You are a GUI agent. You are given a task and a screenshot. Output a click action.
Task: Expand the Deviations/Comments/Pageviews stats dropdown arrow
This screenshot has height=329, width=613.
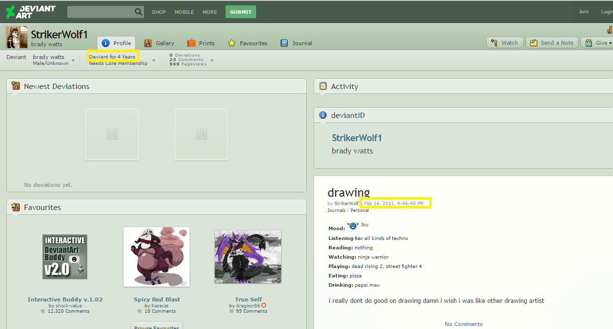pos(212,60)
